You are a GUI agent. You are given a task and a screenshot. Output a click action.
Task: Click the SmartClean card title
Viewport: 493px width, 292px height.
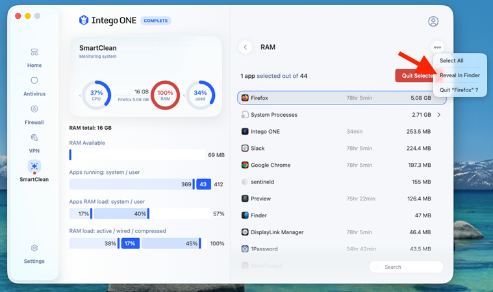98,48
